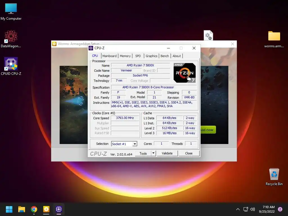
Task: Click the Vermeer code name value
Action: click(x=126, y=71)
